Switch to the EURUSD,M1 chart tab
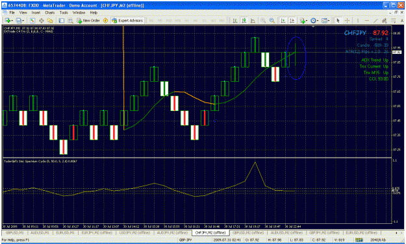The width and height of the screenshot is (406, 244). [65, 232]
